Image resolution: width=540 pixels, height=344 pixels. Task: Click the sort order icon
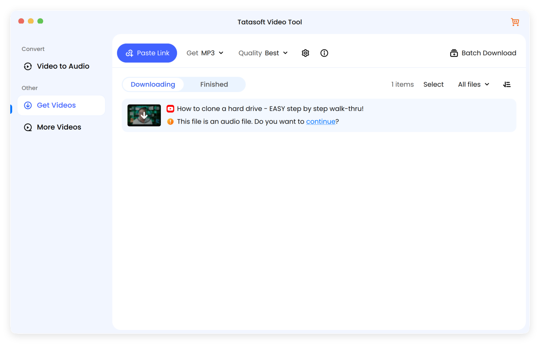[507, 84]
